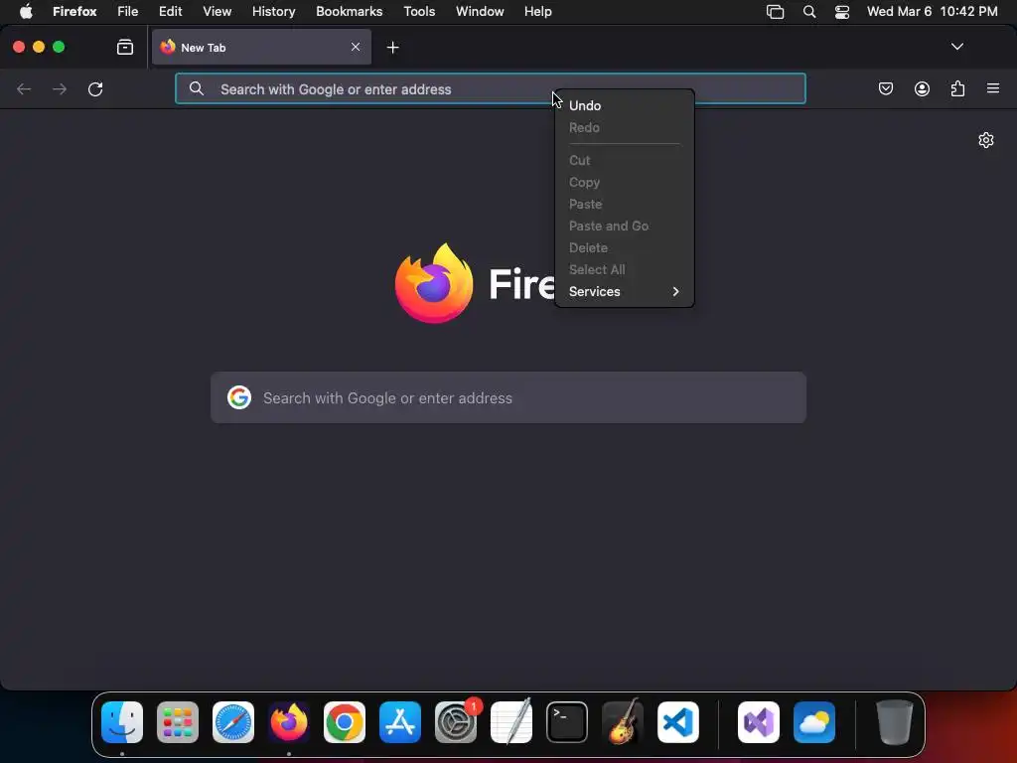Viewport: 1017px width, 763px height.
Task: Expand the list all tabs chevron
Action: (x=956, y=47)
